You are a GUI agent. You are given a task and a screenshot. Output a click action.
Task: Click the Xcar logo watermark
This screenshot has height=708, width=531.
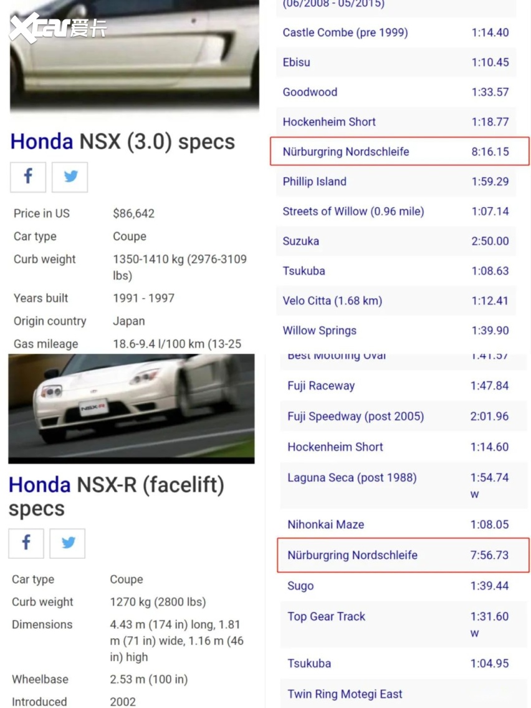(x=57, y=27)
